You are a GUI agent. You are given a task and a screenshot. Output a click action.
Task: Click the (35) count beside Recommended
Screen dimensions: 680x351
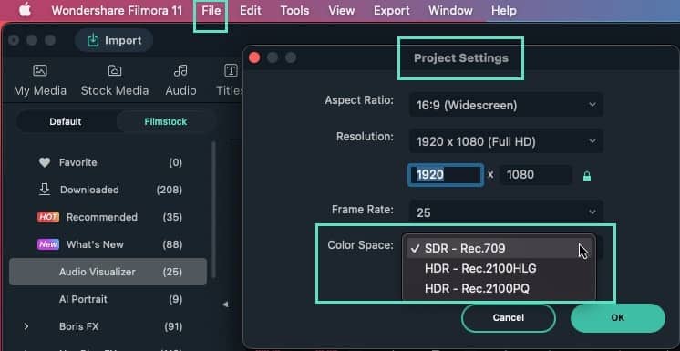click(172, 217)
